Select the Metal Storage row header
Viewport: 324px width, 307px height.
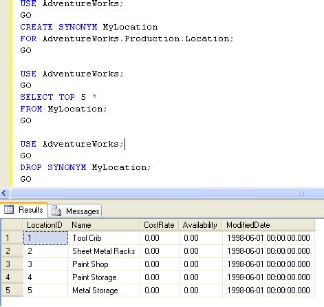(x=12, y=290)
